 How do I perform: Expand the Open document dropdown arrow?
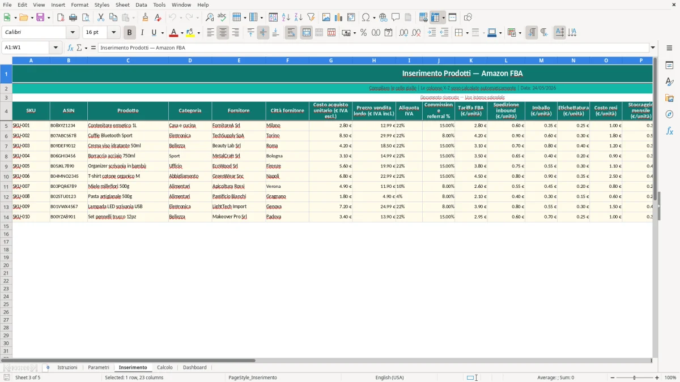(x=32, y=18)
